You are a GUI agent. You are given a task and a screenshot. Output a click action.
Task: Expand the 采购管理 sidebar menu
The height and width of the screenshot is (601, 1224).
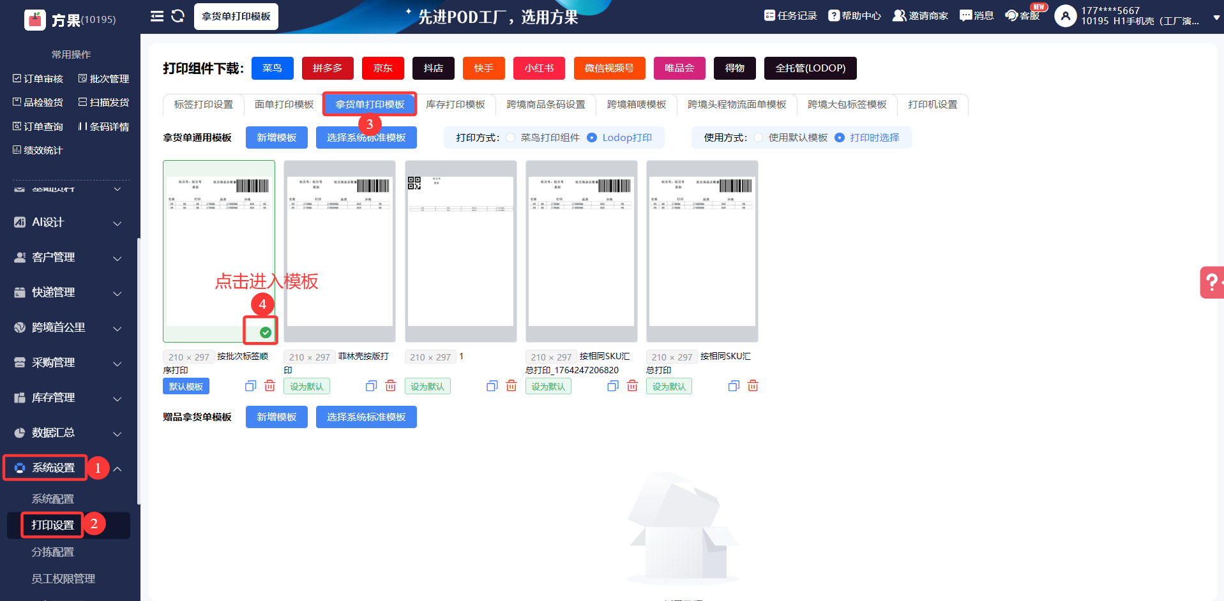(70, 362)
